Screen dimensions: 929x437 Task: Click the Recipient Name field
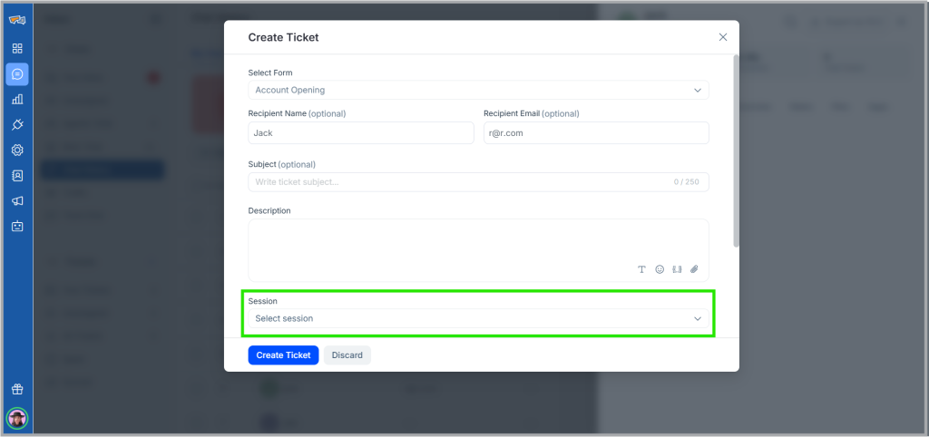[x=361, y=132]
